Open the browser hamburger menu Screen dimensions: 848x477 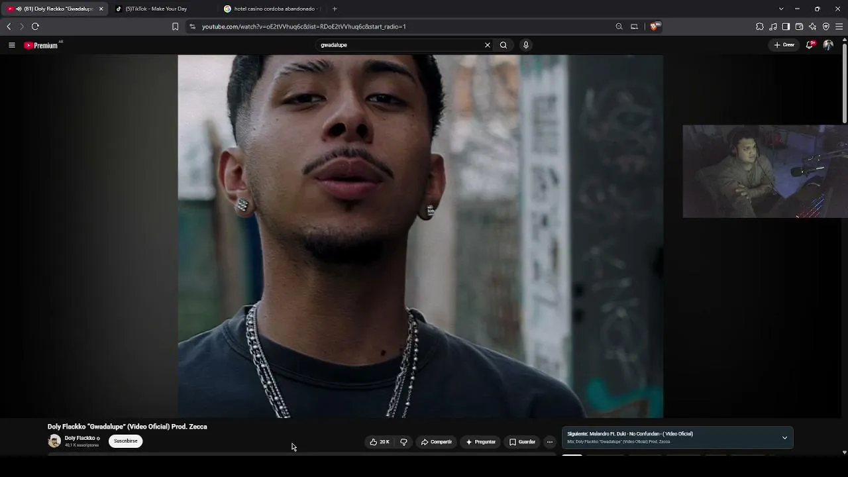pyautogui.click(x=839, y=26)
